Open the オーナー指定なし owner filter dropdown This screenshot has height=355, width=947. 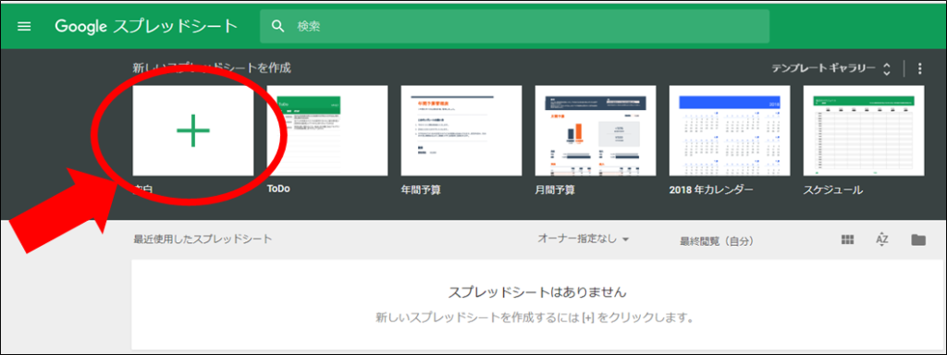584,239
